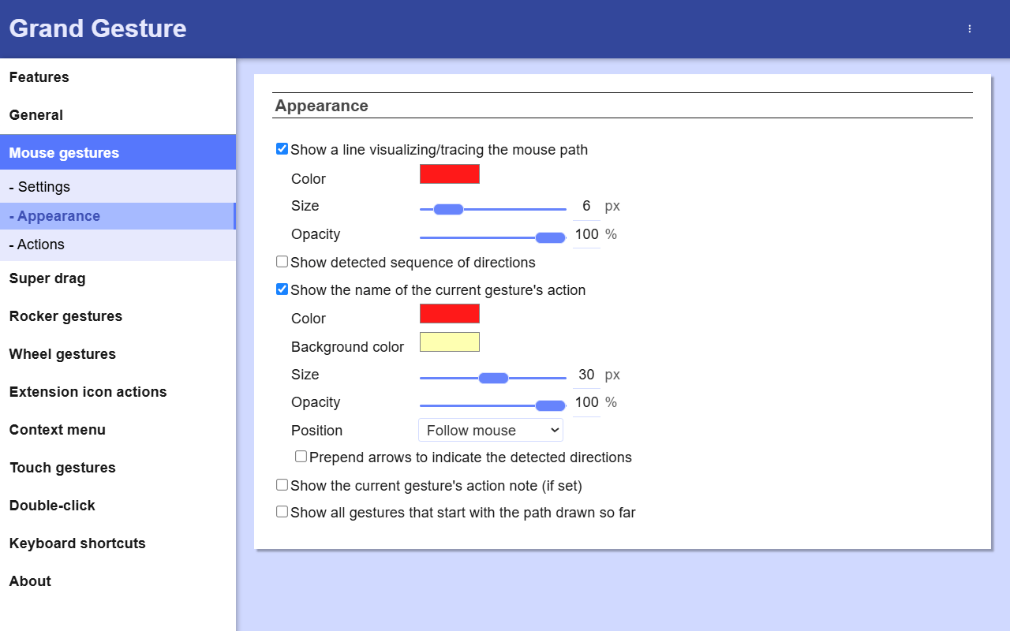
Task: Open the About page
Action: [118, 581]
